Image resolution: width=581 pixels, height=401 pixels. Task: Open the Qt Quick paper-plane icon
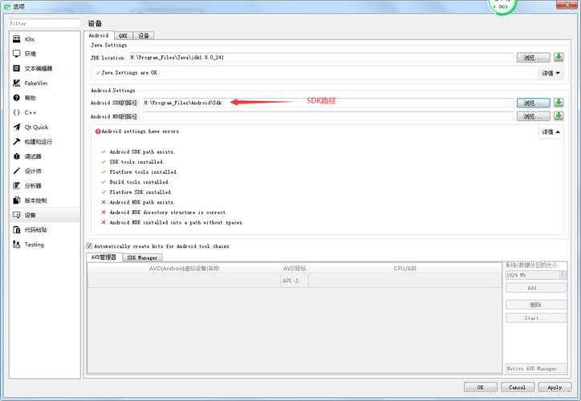(17, 127)
